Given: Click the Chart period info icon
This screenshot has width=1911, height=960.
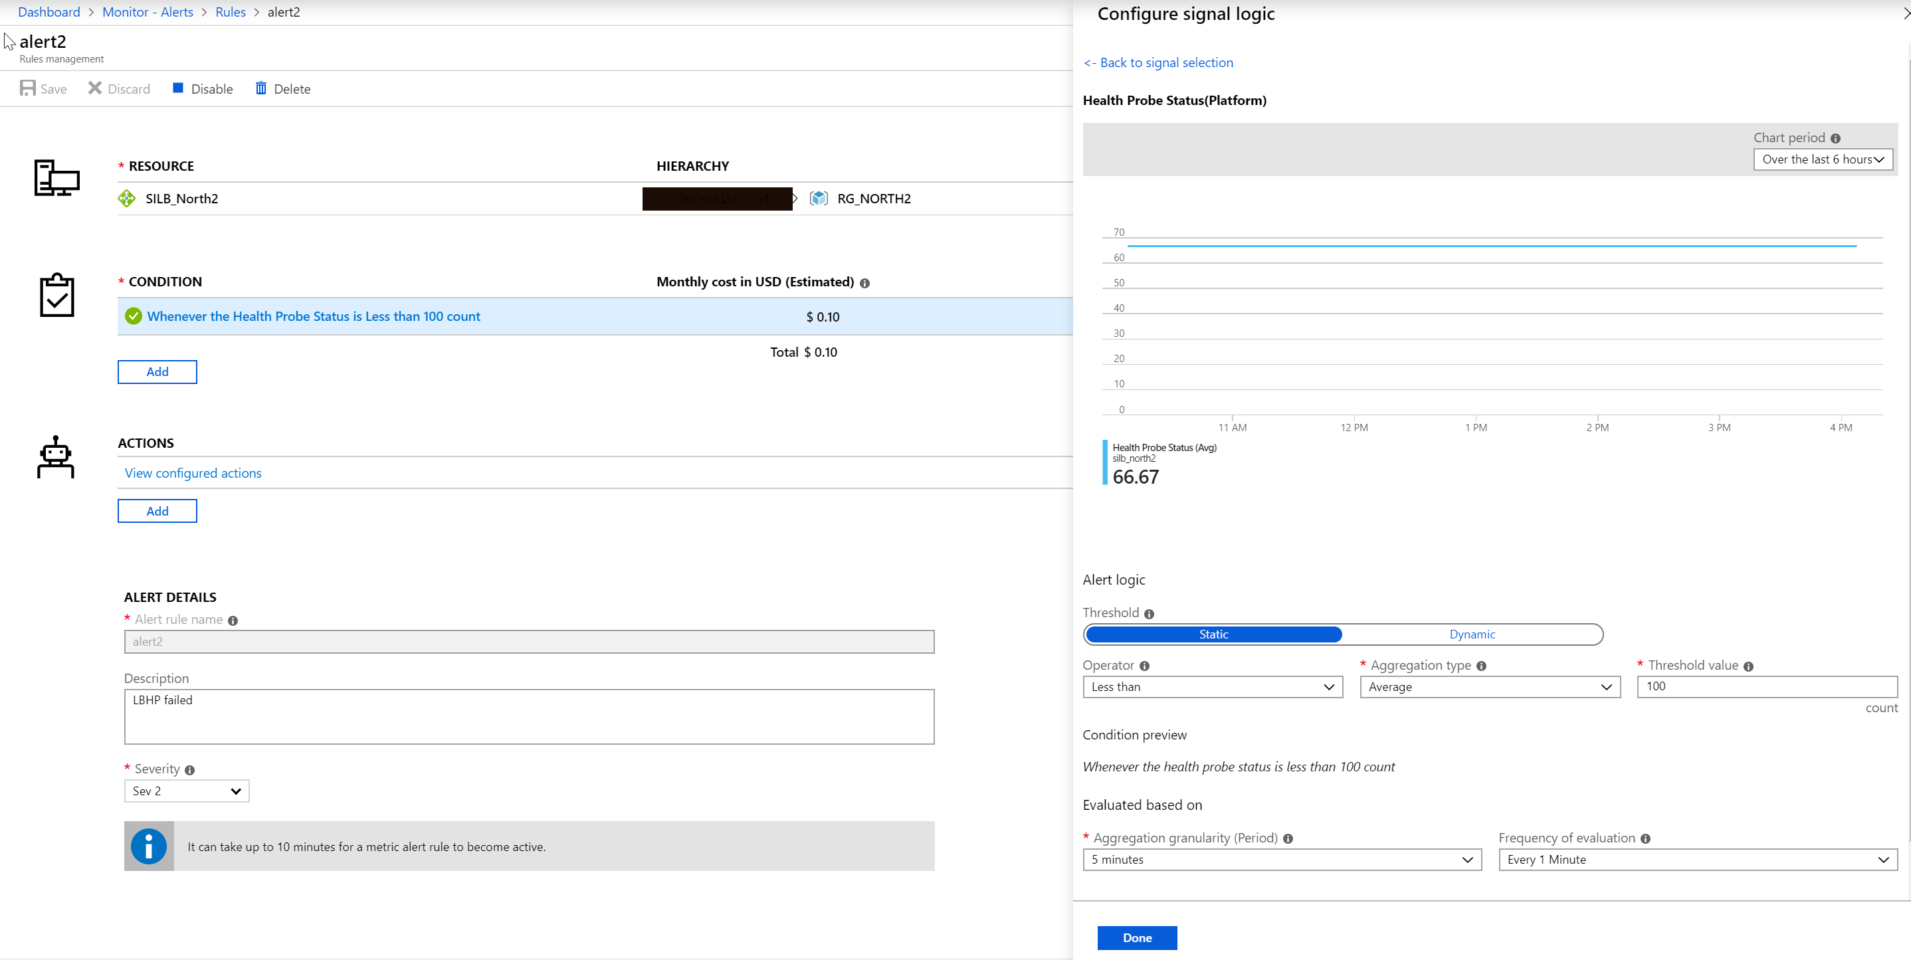Looking at the screenshot, I should (x=1835, y=139).
